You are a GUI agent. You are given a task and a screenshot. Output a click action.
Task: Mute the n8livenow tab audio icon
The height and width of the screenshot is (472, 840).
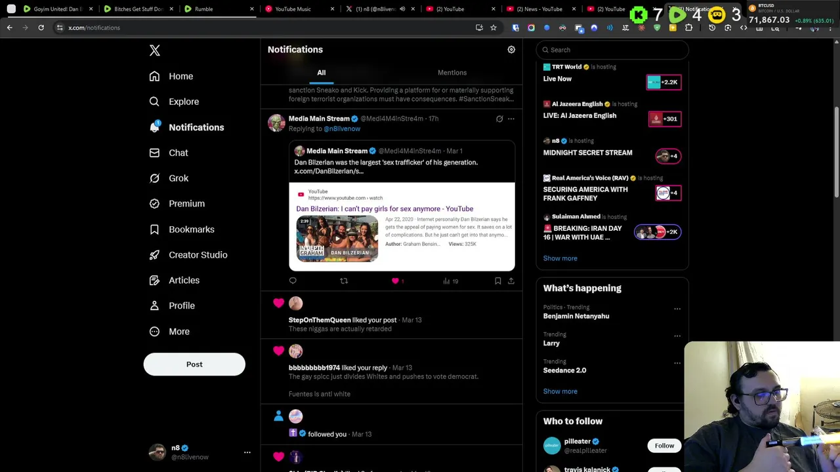[402, 9]
